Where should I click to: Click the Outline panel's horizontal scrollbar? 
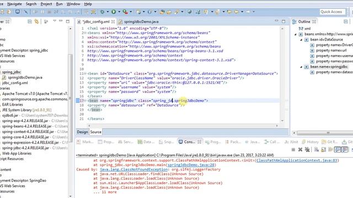click(328, 133)
